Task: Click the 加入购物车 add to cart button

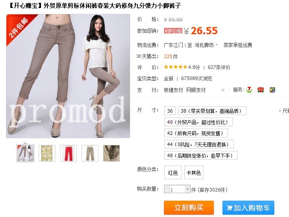Action: [x=248, y=208]
